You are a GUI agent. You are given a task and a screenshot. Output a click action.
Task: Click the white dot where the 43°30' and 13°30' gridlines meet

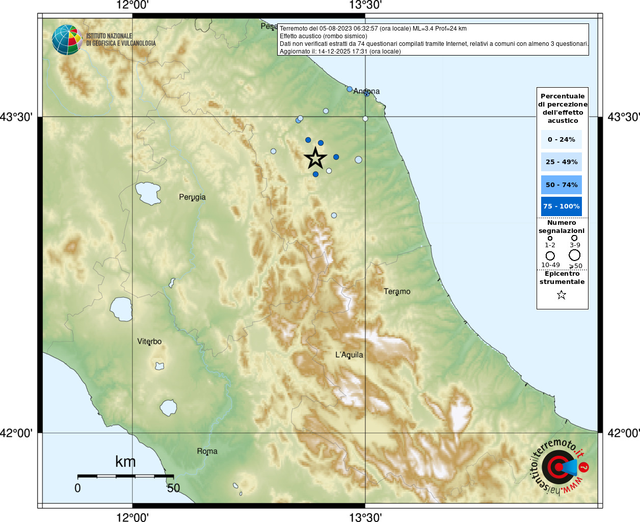click(365, 119)
